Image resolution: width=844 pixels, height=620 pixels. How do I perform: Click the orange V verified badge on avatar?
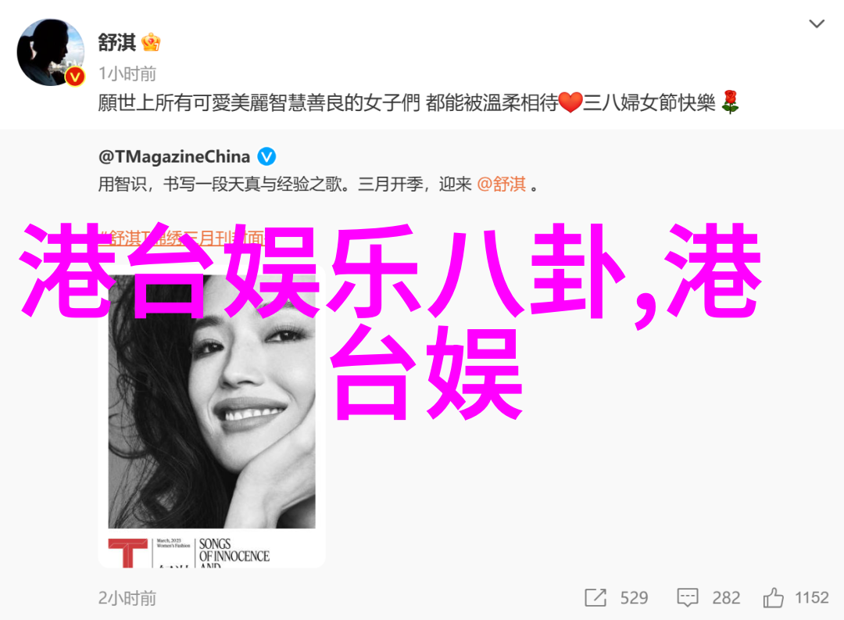[75, 77]
